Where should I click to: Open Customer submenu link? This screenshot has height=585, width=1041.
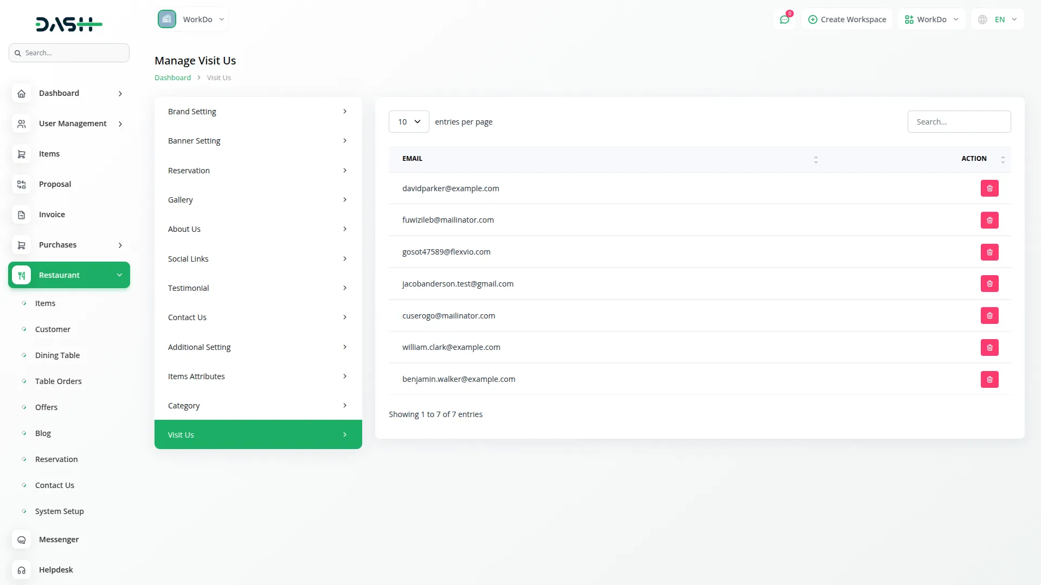[x=53, y=329]
